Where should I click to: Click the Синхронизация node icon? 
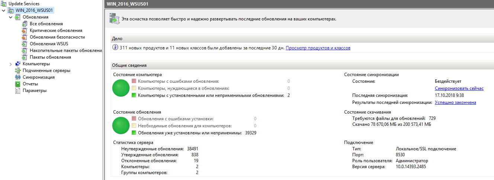17,77
